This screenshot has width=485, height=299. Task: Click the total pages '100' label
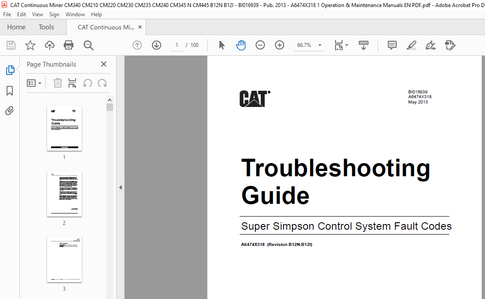[194, 45]
